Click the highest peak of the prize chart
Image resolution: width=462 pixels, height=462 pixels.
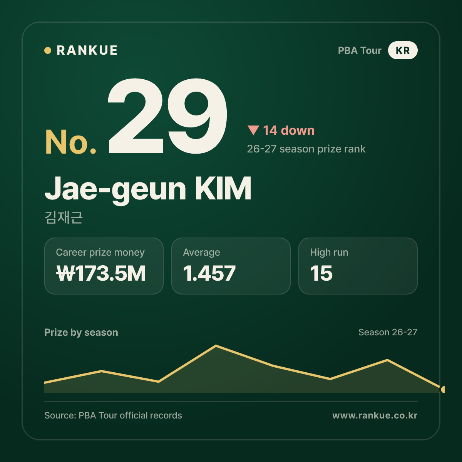[216, 346]
